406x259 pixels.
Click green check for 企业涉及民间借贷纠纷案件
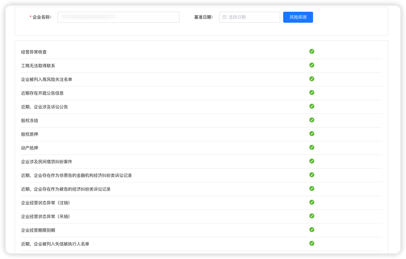312,161
